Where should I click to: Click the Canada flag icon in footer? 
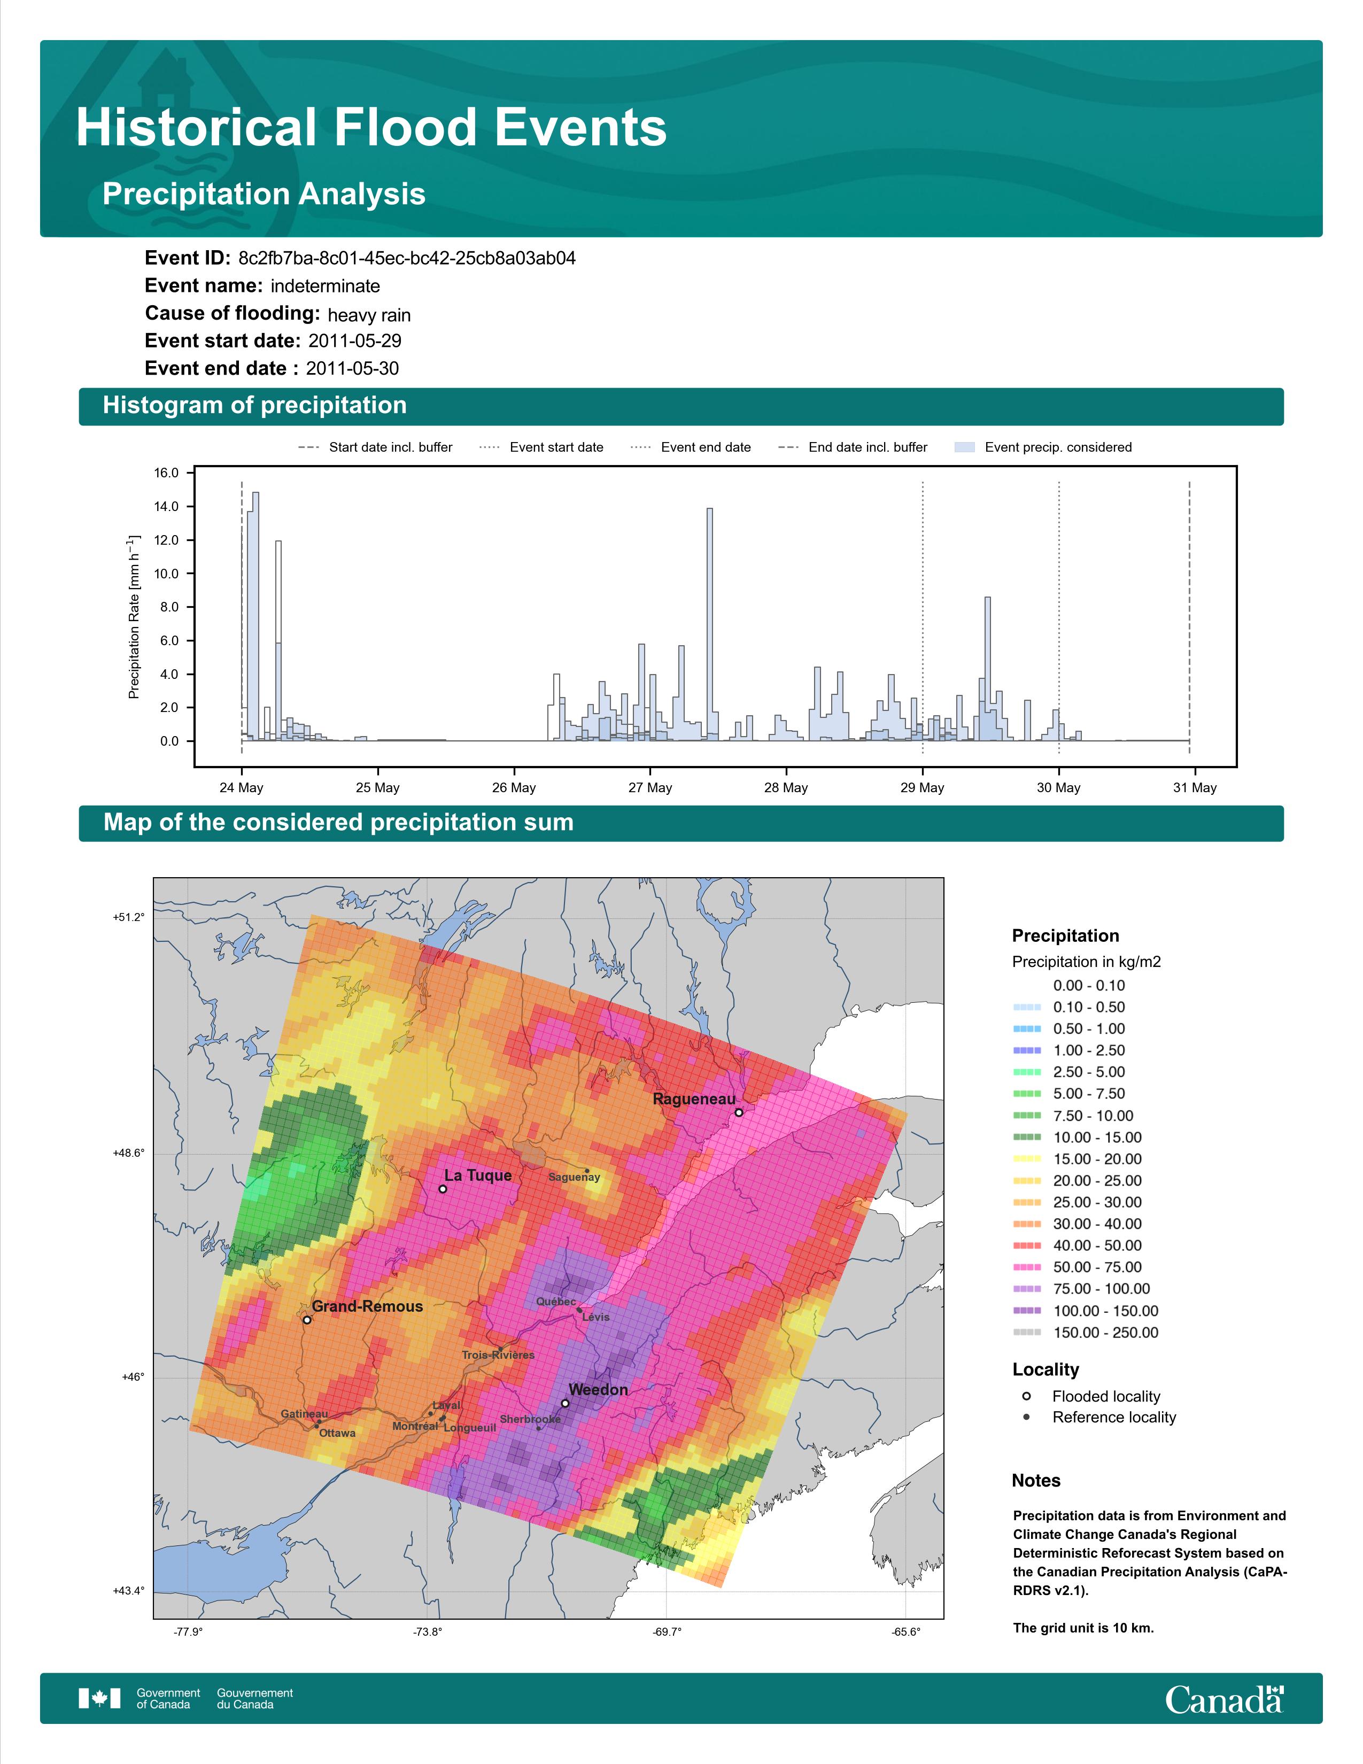pos(99,1699)
